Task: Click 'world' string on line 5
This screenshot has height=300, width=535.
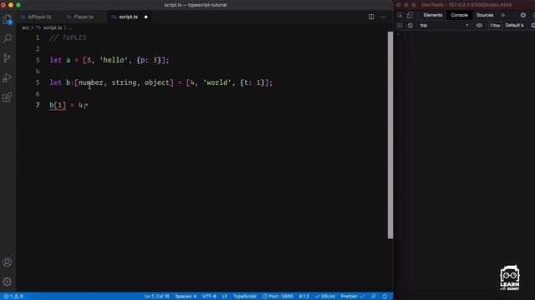Action: tap(217, 82)
